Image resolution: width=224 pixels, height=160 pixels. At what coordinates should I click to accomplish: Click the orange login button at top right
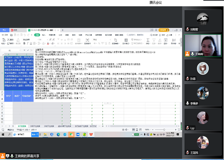pyautogui.click(x=164, y=30)
